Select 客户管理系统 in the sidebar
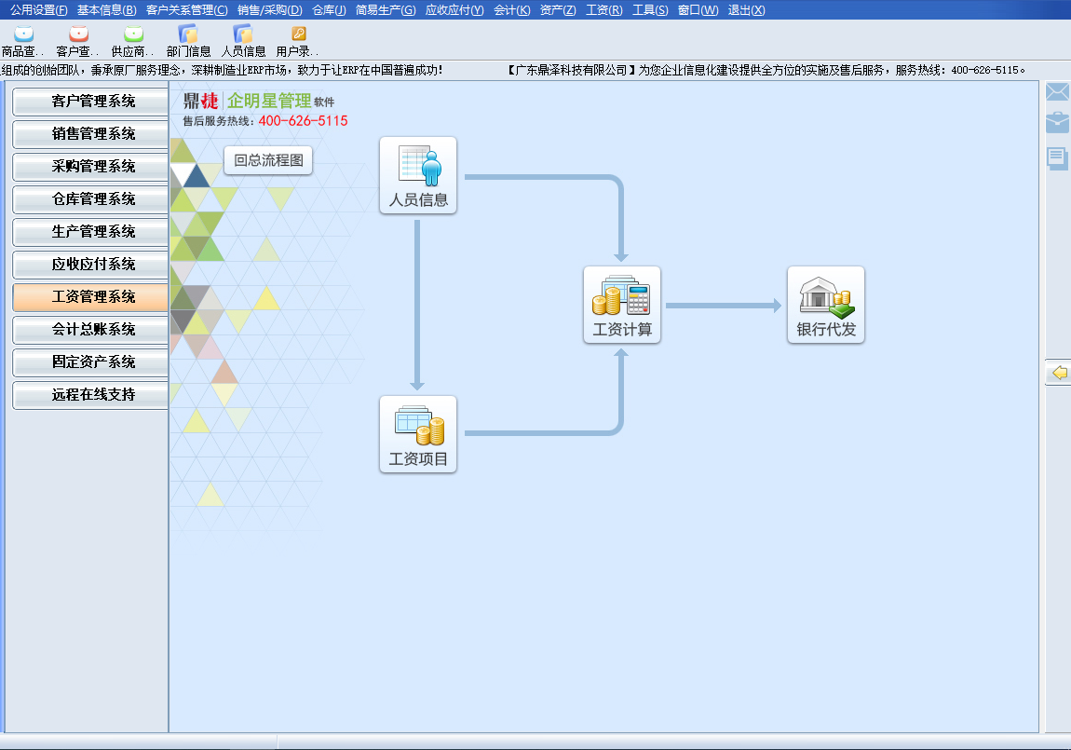Viewport: 1071px width, 750px height. [92, 102]
